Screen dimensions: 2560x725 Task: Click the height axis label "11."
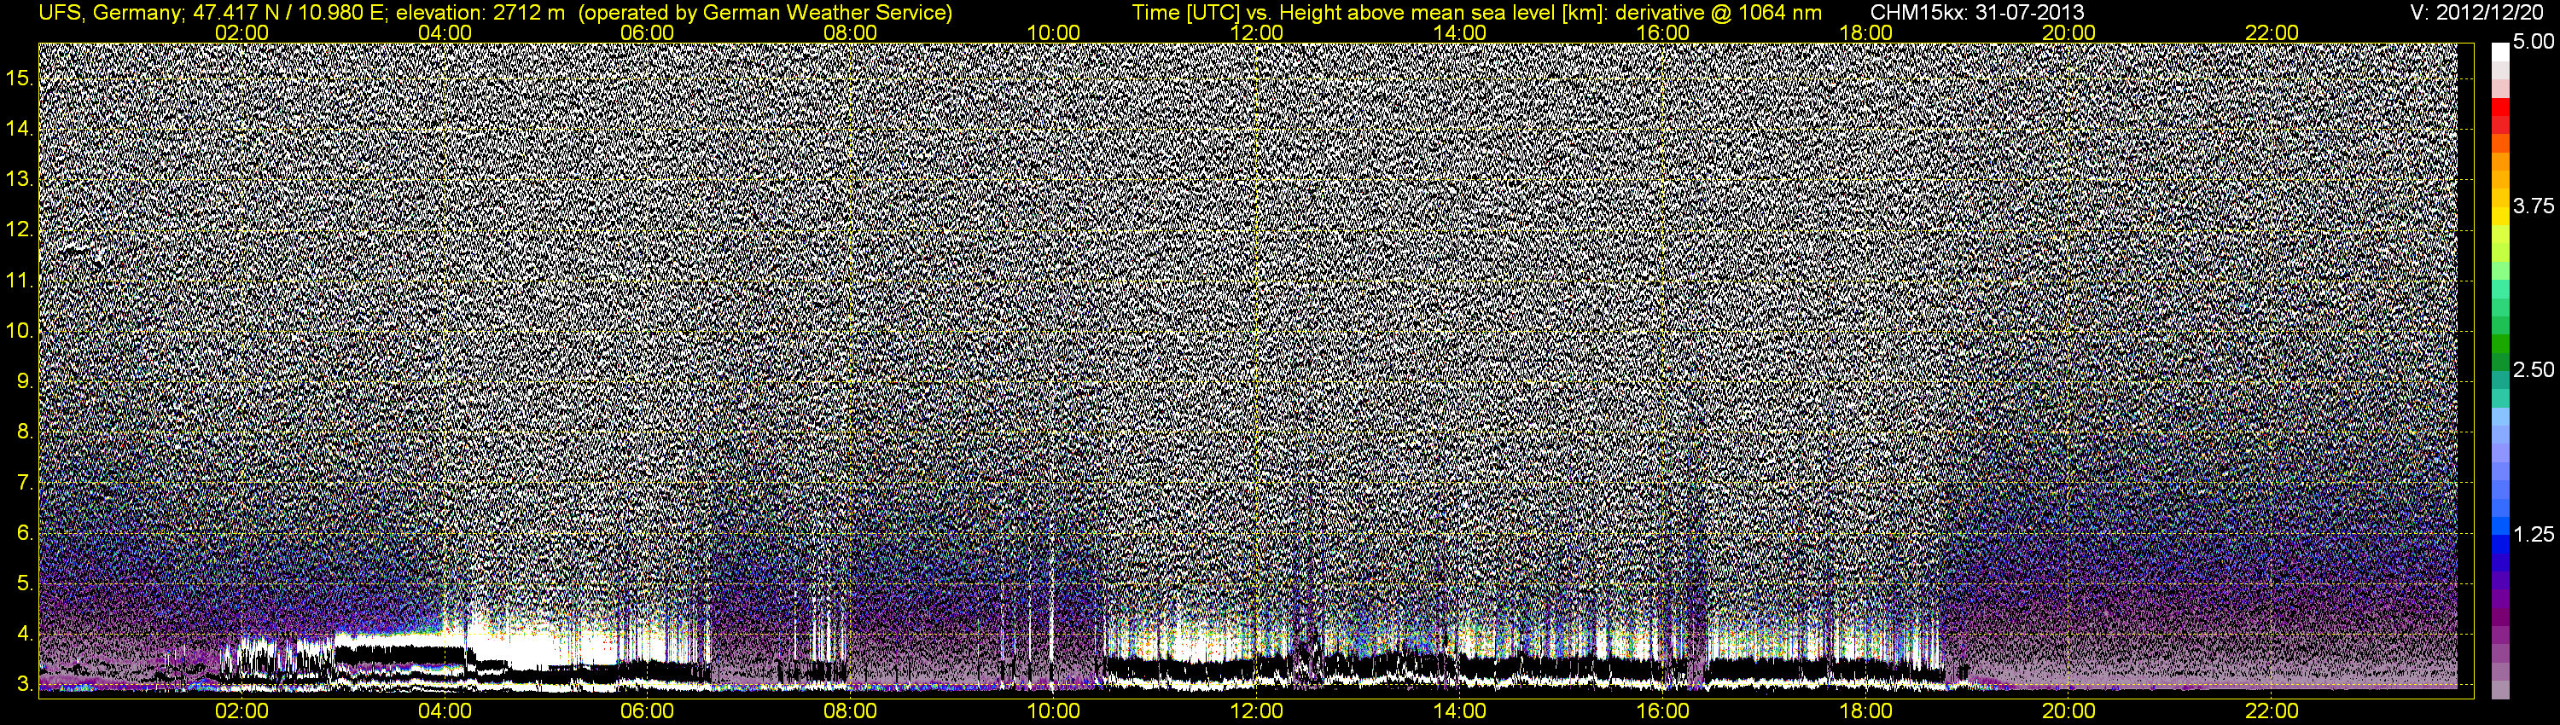coord(20,281)
